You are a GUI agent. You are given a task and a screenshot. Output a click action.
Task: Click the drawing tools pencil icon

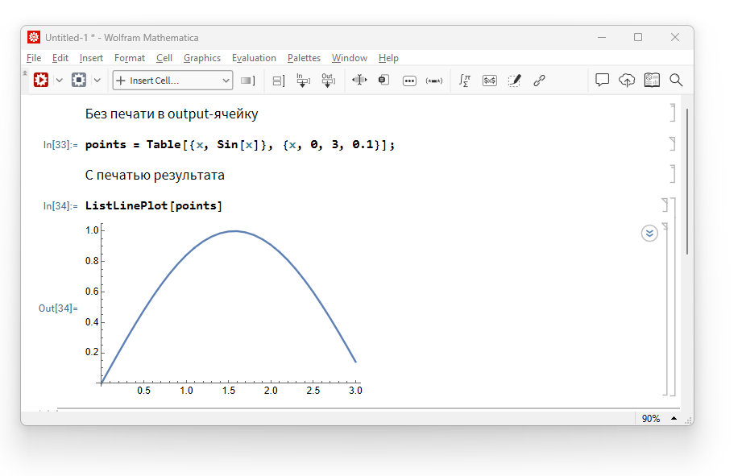(x=514, y=80)
